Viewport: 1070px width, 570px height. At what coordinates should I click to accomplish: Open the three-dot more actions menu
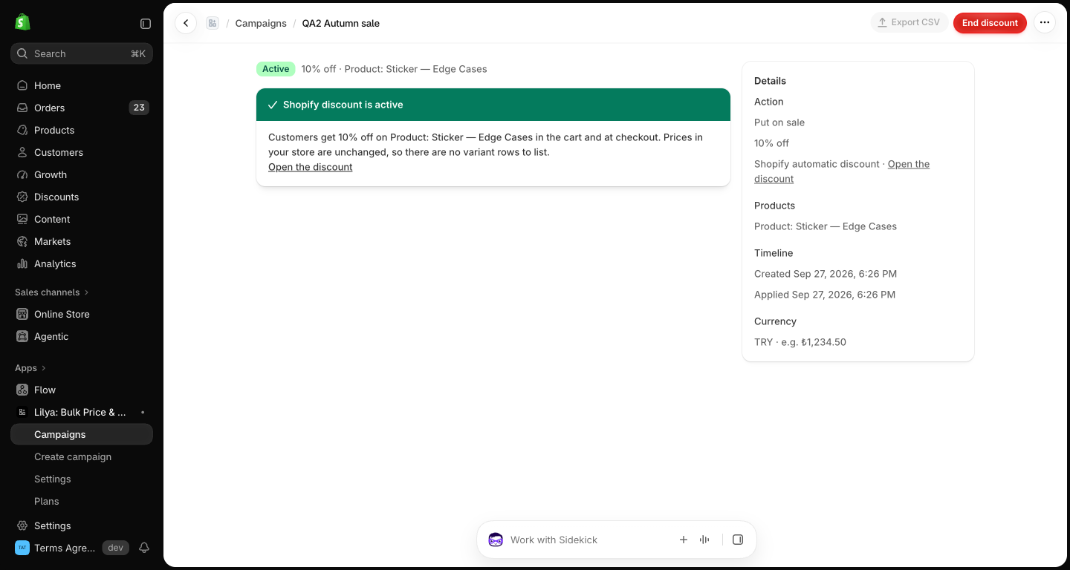coord(1045,23)
